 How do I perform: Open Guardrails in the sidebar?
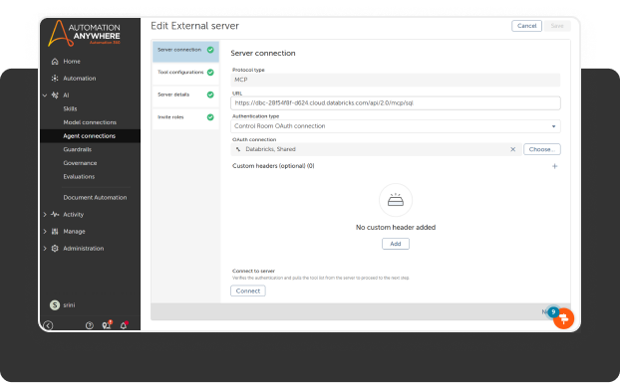(78, 149)
